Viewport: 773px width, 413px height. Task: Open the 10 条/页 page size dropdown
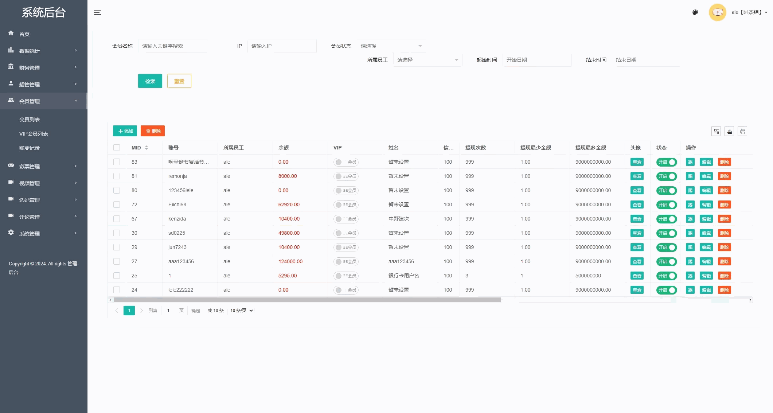[241, 311]
